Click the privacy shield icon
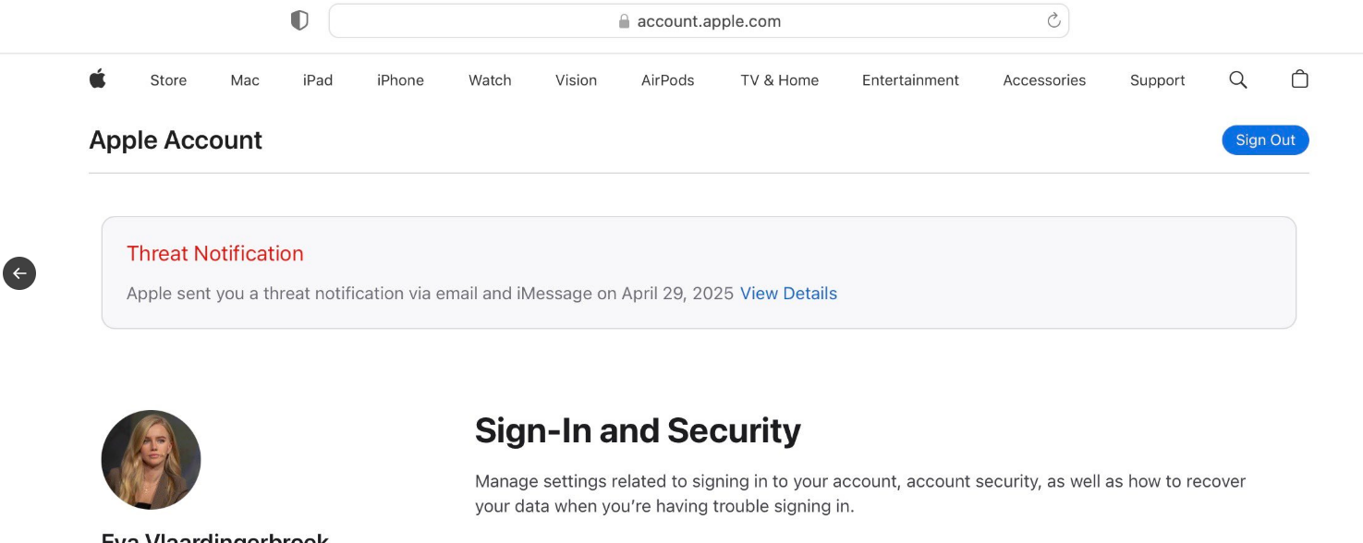Image resolution: width=1363 pixels, height=543 pixels. (299, 20)
